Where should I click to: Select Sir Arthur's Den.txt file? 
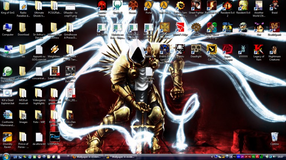coord(39,28)
